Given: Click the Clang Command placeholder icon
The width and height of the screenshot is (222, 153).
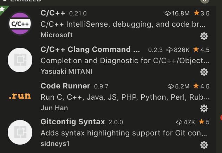Looking at the screenshot, I should click(20, 60).
